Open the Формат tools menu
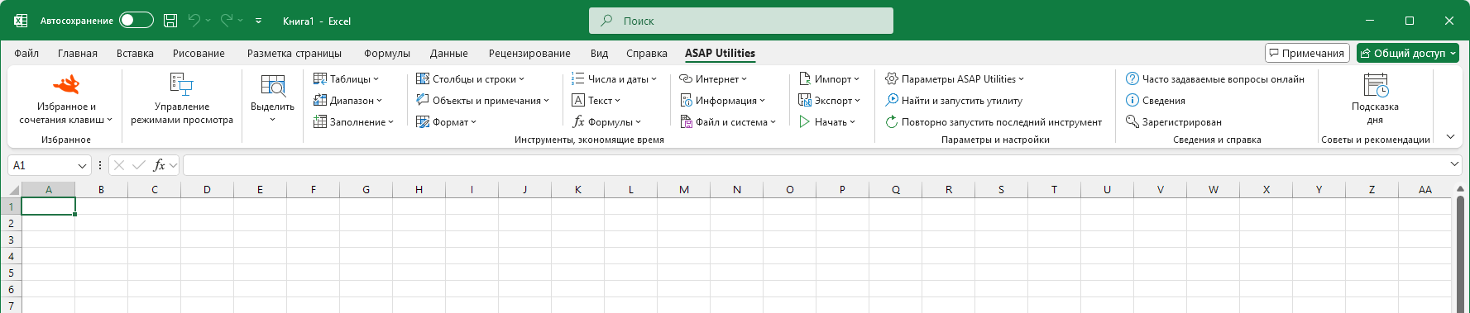 447,122
